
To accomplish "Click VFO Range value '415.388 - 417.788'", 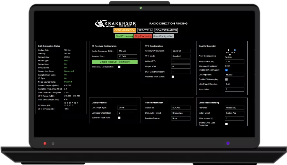I will pyautogui.click(x=72, y=96).
